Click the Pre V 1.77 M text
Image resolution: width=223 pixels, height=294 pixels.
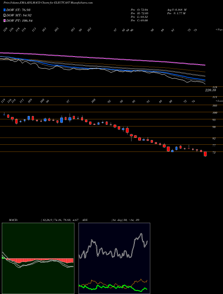click(x=176, y=13)
